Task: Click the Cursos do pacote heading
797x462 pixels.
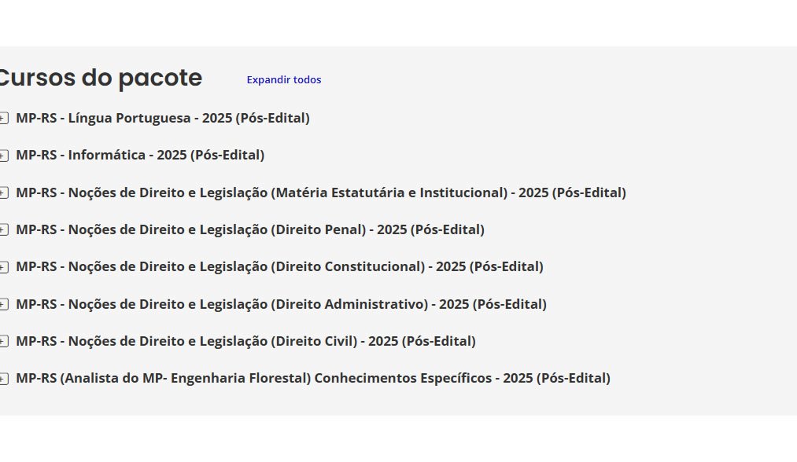Action: 99,79
